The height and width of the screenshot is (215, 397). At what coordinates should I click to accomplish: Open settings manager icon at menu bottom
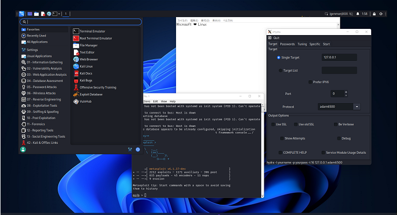[130, 150]
